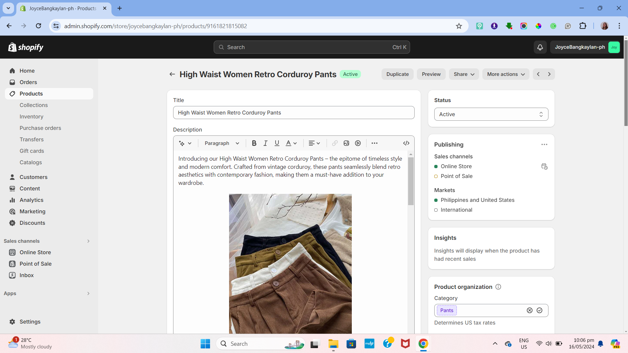Open the text color picker

point(291,143)
